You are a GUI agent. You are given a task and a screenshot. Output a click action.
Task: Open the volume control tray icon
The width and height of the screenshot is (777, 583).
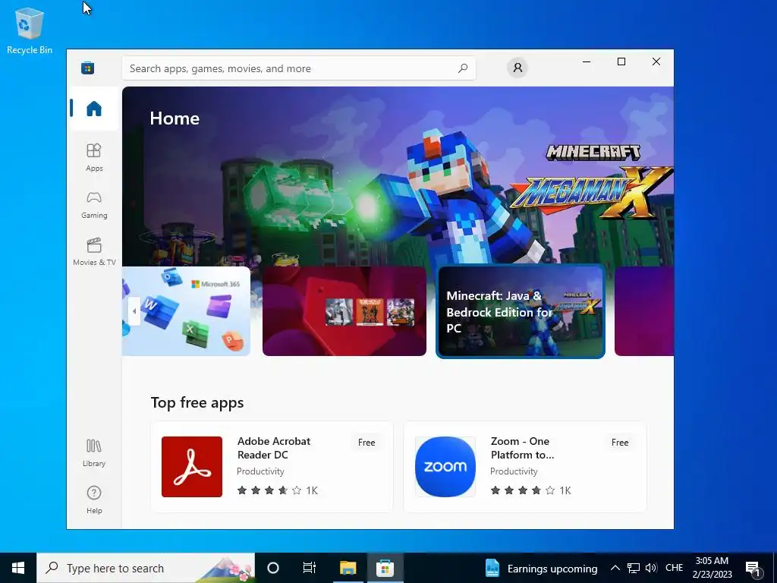pos(651,568)
